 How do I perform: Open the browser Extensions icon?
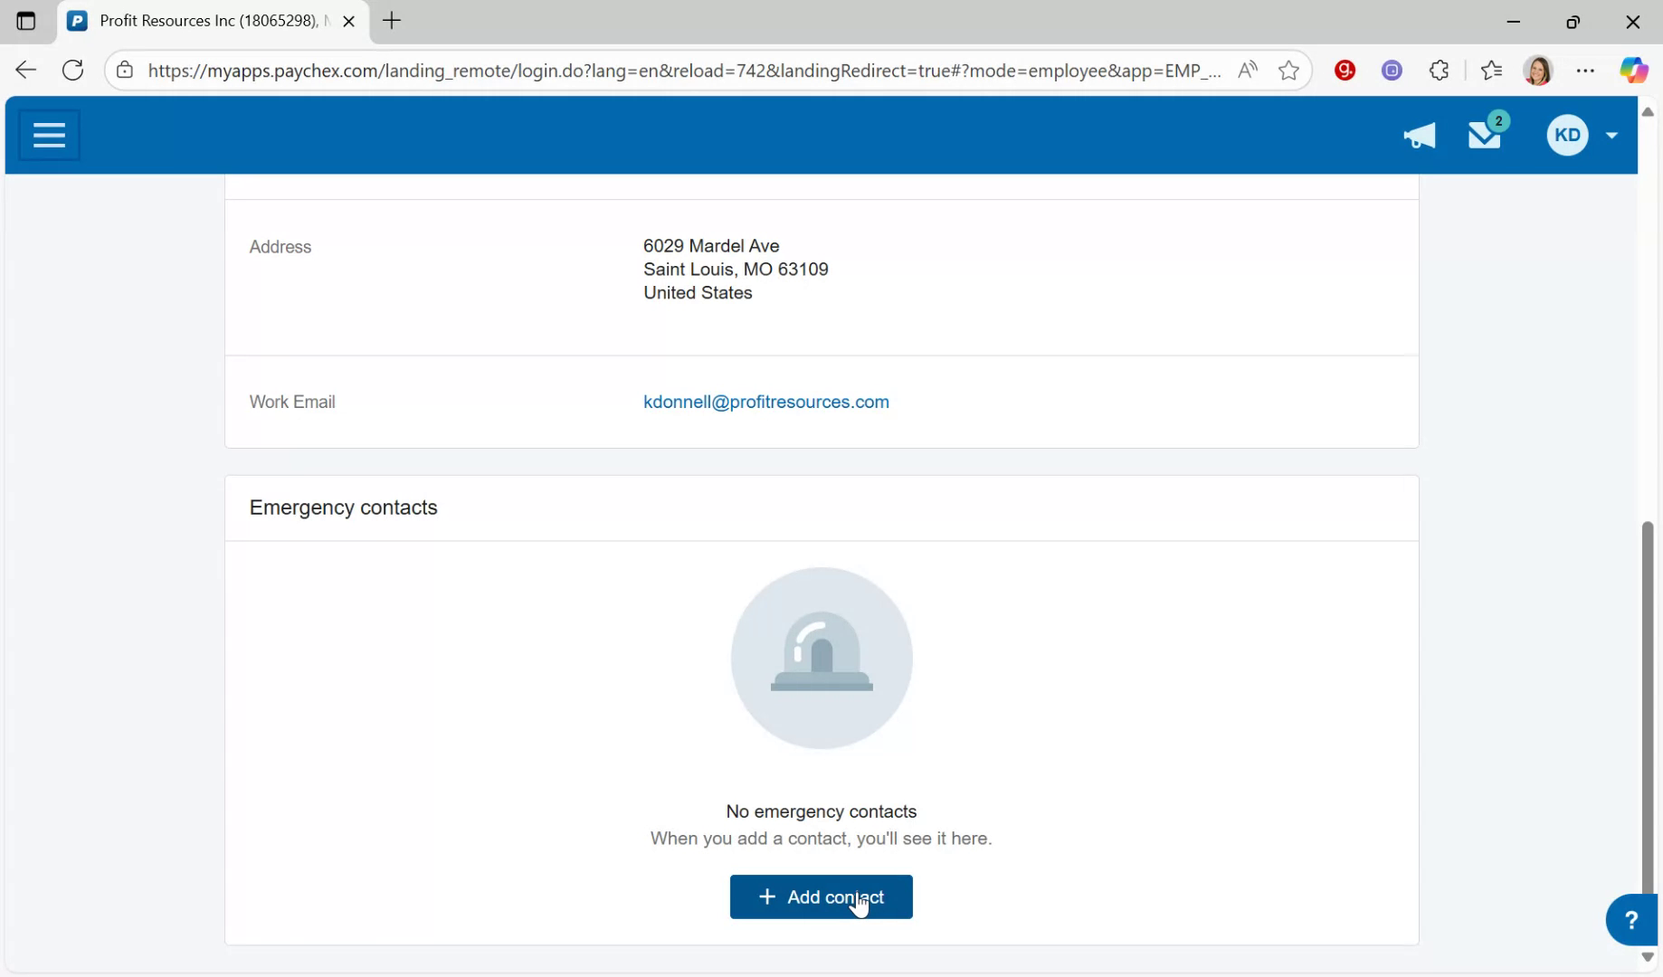click(x=1439, y=71)
